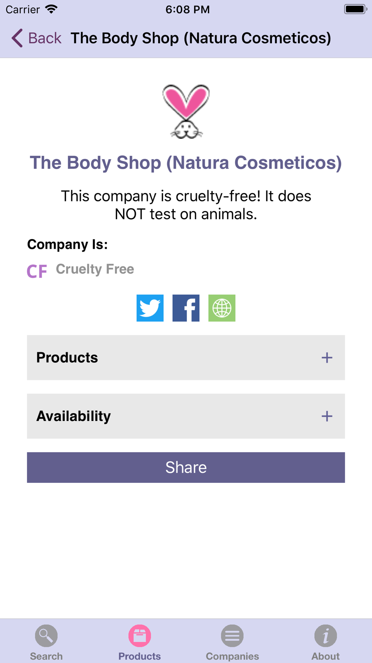Tap the About info icon

click(325, 636)
